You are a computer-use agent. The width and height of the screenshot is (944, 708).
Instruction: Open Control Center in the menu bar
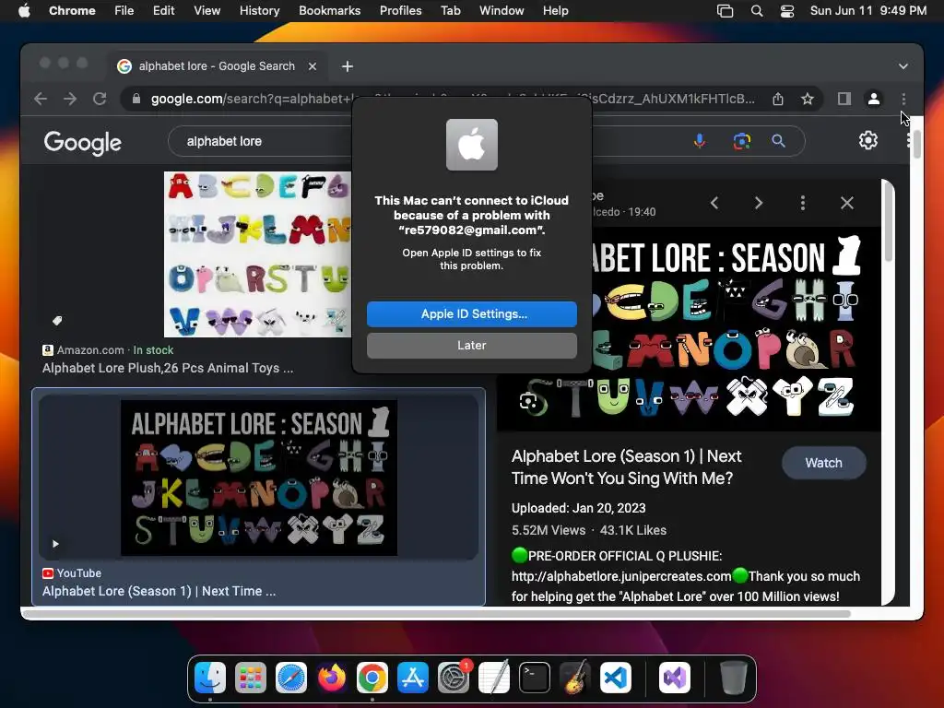[787, 11]
